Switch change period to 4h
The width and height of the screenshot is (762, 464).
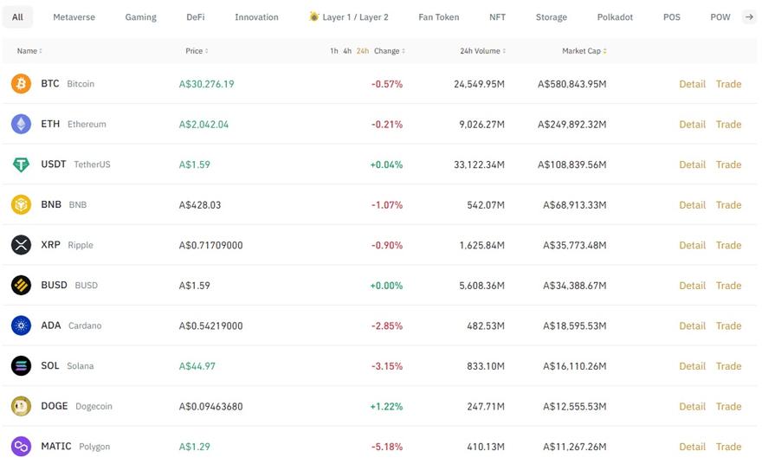click(347, 51)
